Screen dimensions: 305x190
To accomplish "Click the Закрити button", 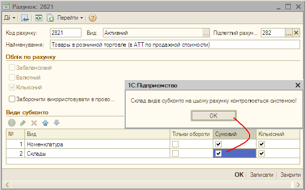I will (x=291, y=175).
